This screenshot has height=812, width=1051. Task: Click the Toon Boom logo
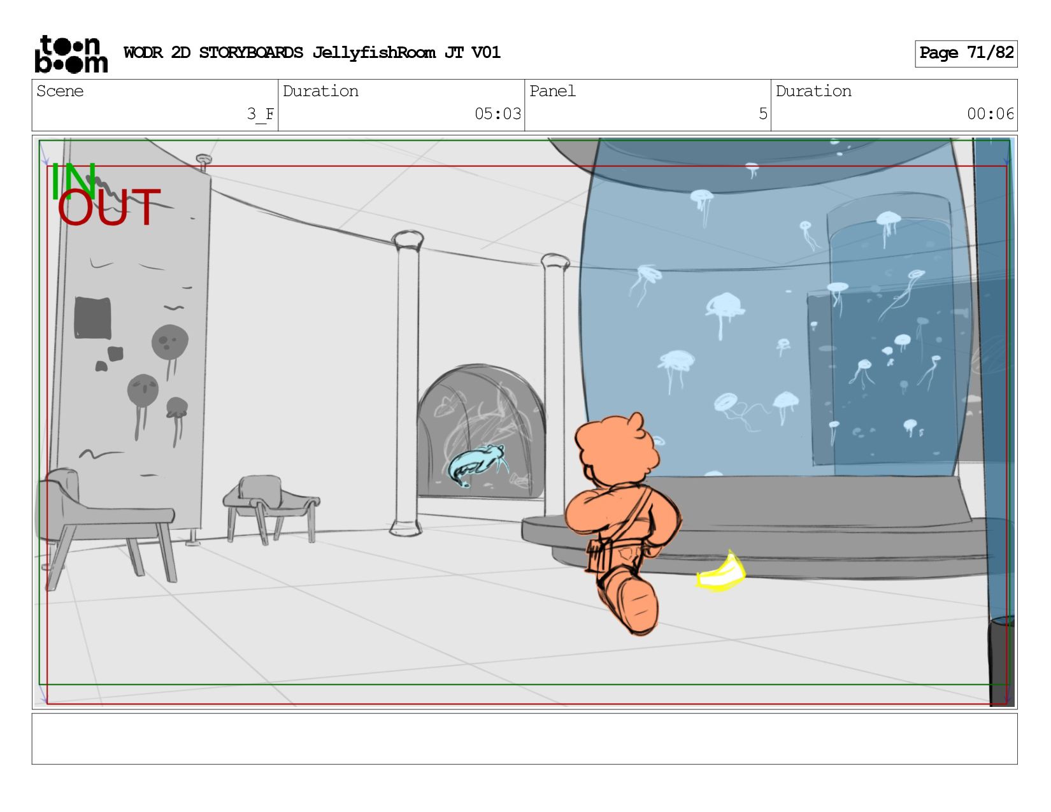pyautogui.click(x=71, y=54)
